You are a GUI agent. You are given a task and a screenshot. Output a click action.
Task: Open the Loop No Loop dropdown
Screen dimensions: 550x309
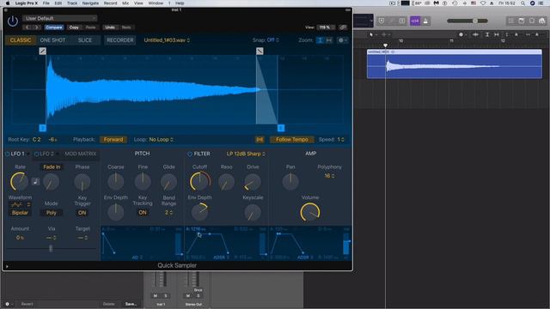162,139
